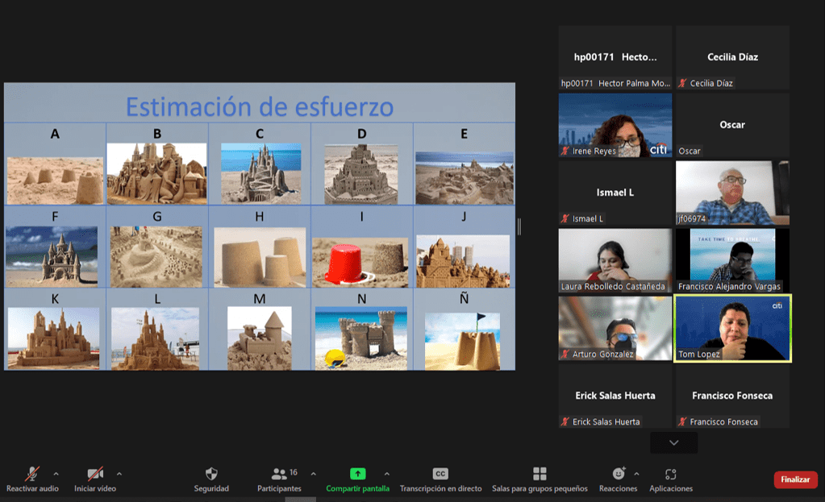Click sand castle image N in slide
825x502 pixels.
click(x=361, y=338)
